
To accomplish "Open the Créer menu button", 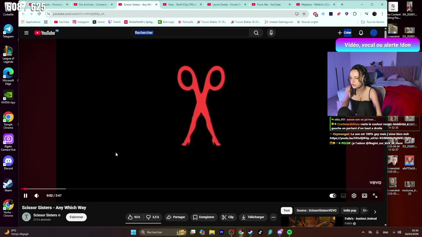I will 345,33.
